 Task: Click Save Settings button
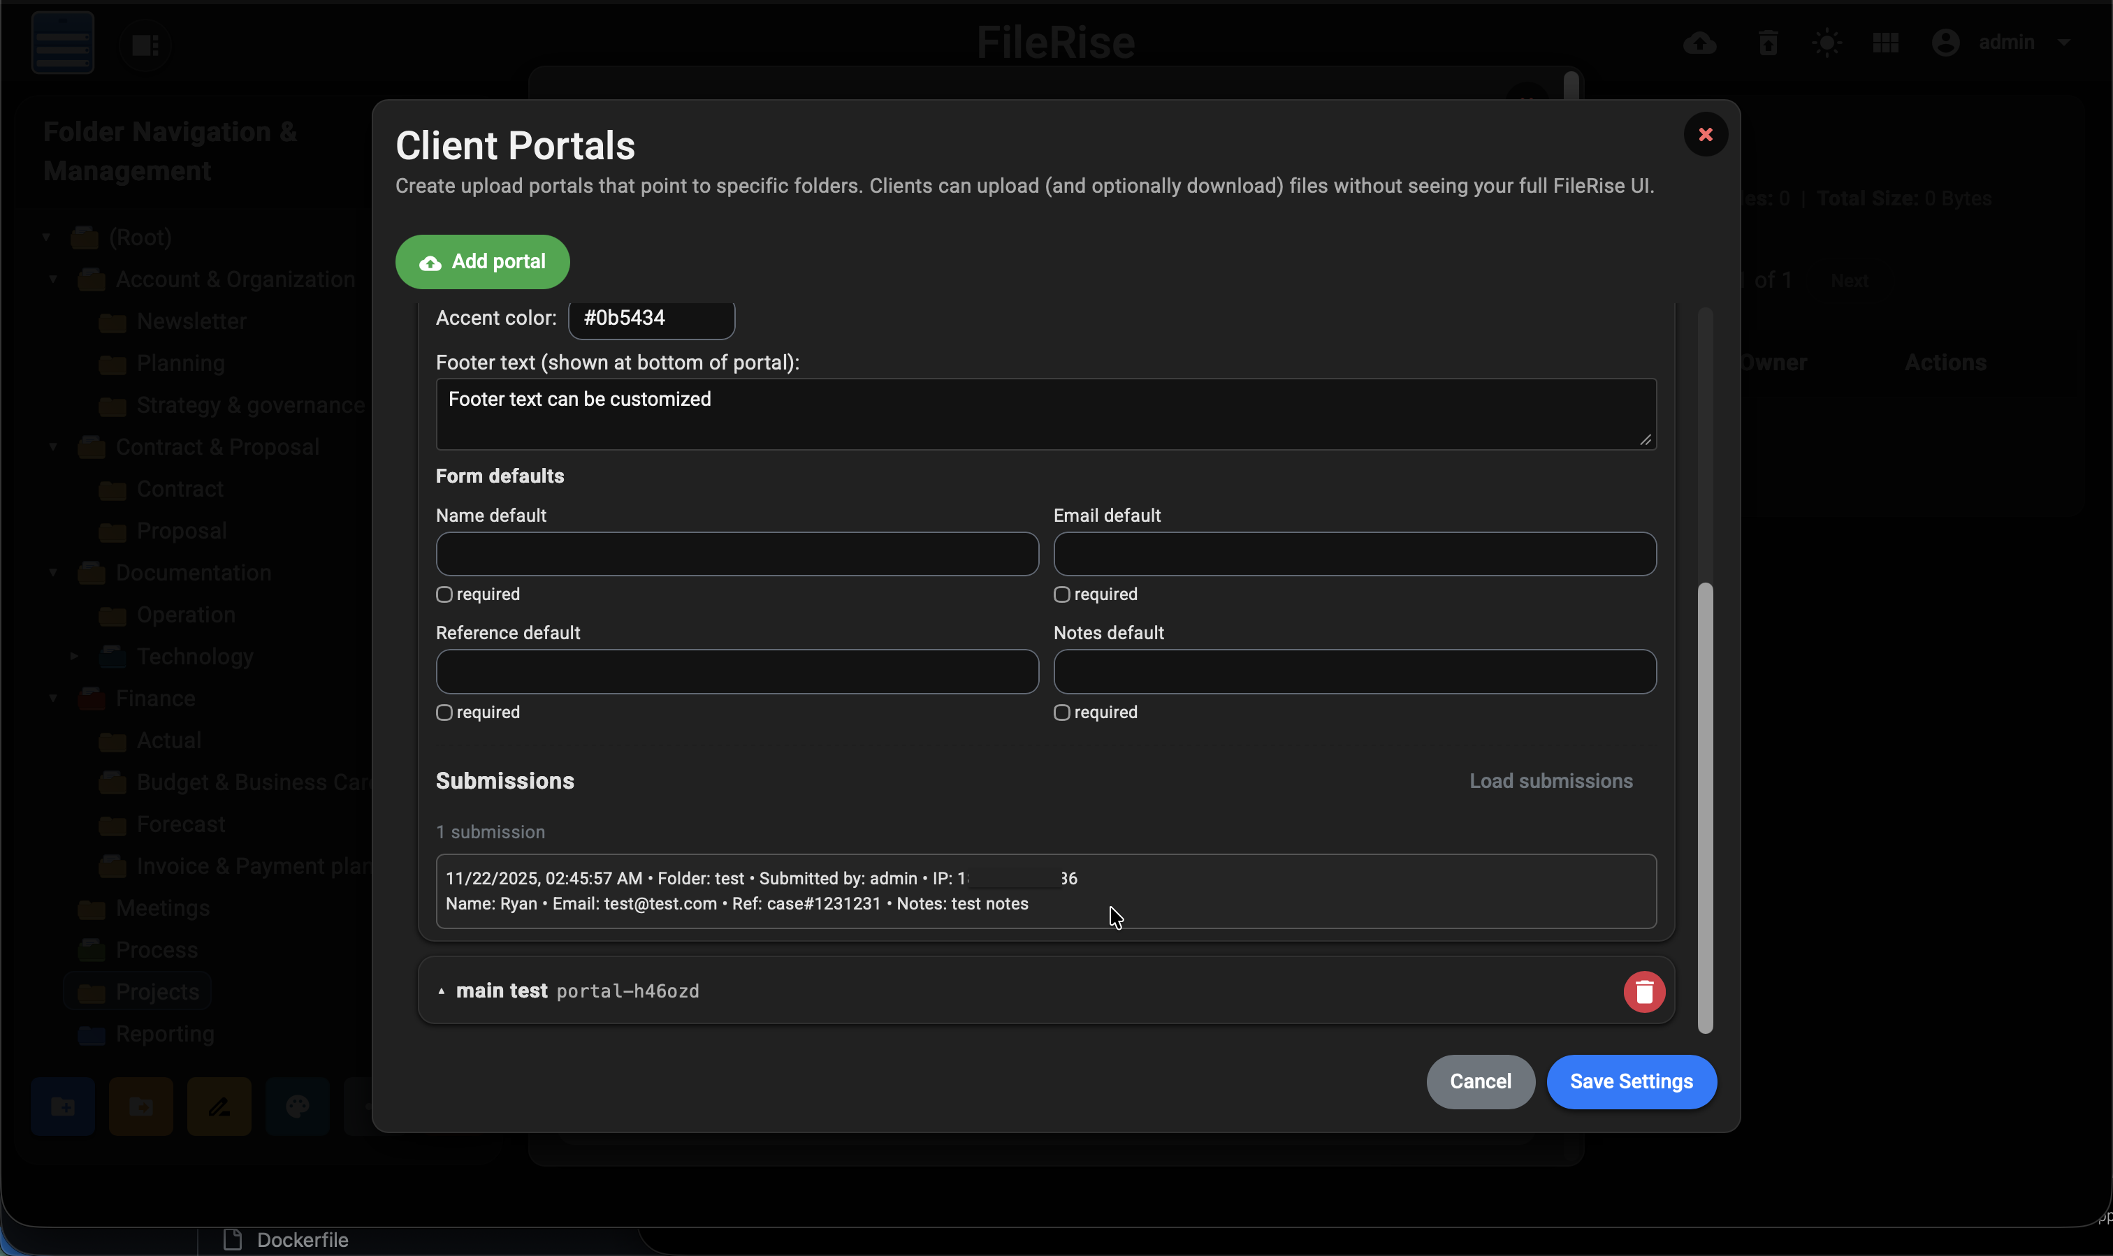click(1630, 1081)
